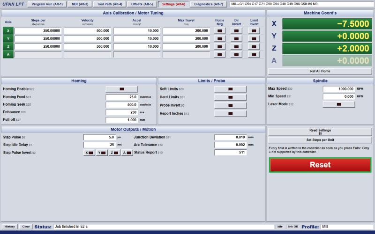Toggle Limit Invert for the Y axis
Screen dimensions: 375x234
(254, 39)
